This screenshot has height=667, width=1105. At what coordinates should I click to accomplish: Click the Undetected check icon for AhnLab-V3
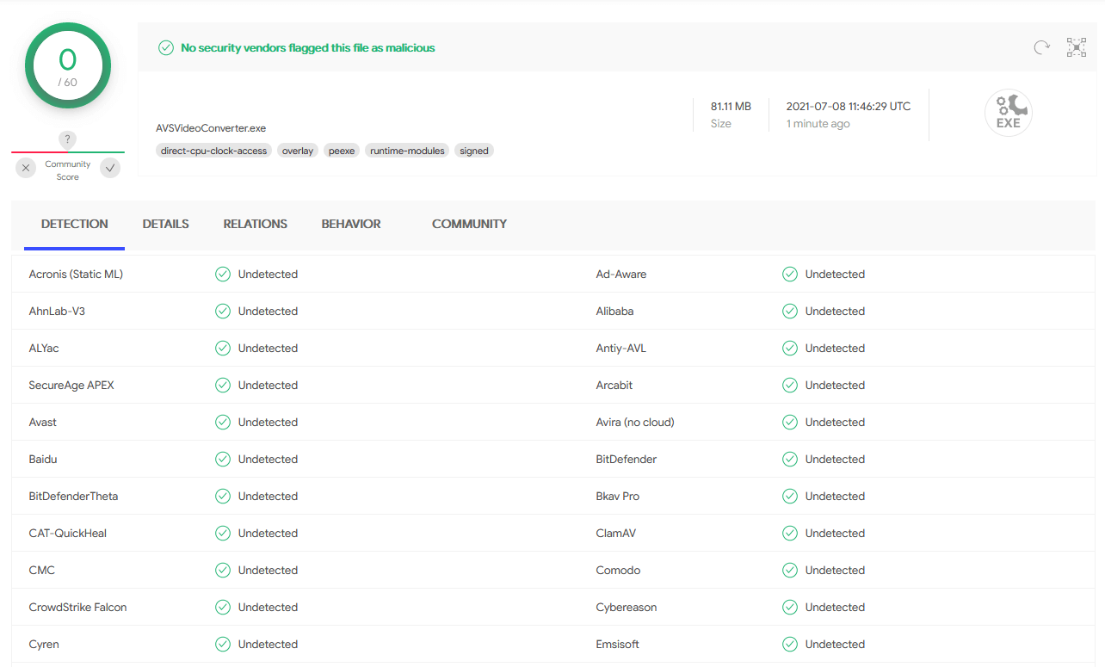coord(223,312)
